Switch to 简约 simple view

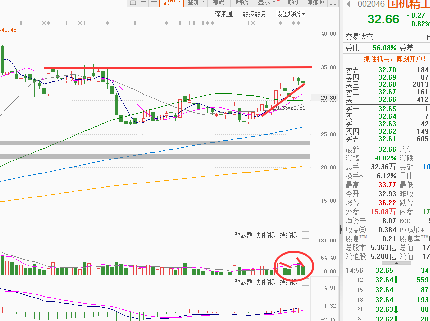pos(292,3)
